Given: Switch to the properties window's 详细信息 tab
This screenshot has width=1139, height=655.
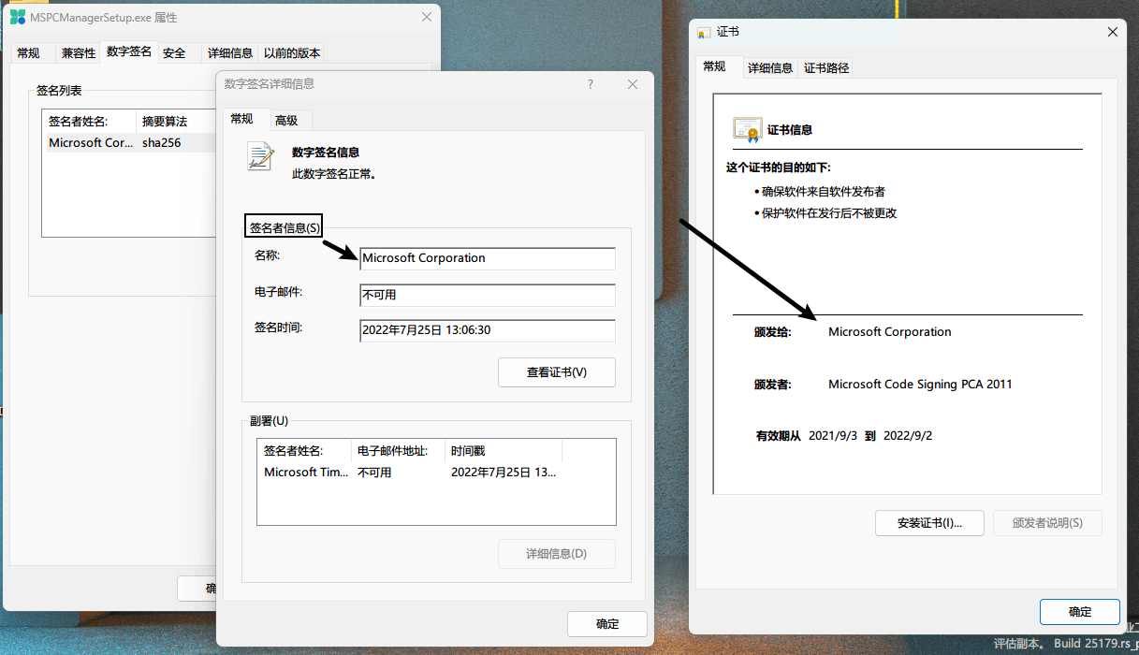Looking at the screenshot, I should pyautogui.click(x=230, y=53).
